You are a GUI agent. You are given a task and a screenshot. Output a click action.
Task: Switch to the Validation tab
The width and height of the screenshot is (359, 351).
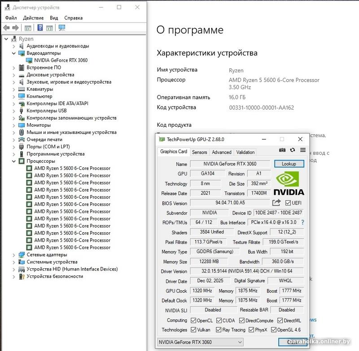point(245,152)
